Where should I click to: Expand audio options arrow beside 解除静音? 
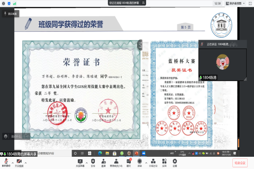click(12, 161)
